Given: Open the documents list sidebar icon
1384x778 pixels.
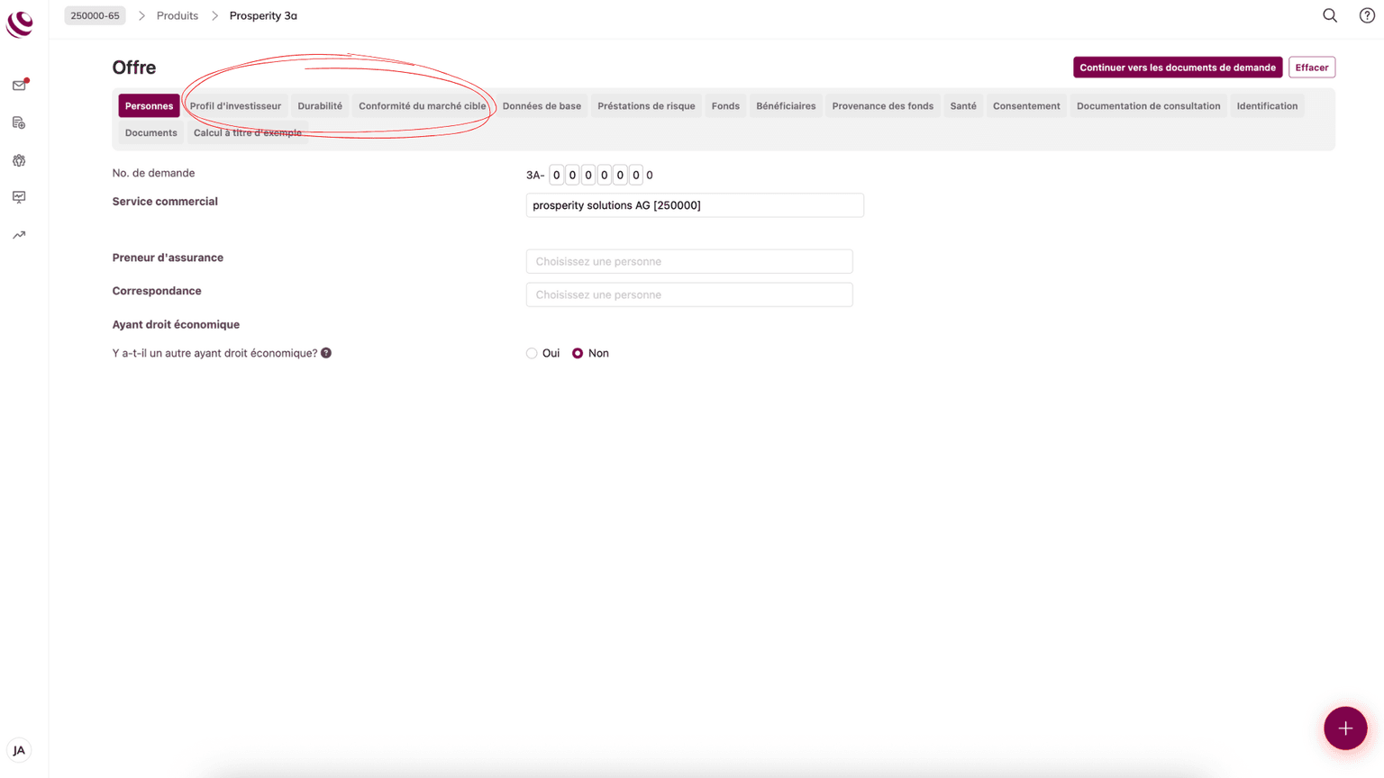Looking at the screenshot, I should coord(19,122).
